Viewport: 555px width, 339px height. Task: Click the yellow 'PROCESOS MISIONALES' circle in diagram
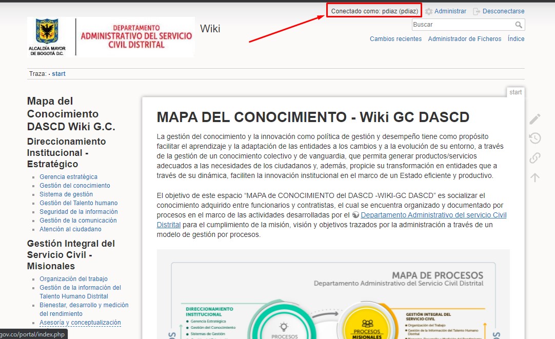[367, 323]
